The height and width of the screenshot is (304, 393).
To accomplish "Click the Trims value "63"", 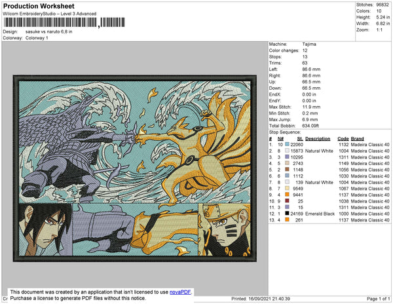I will pos(305,63).
